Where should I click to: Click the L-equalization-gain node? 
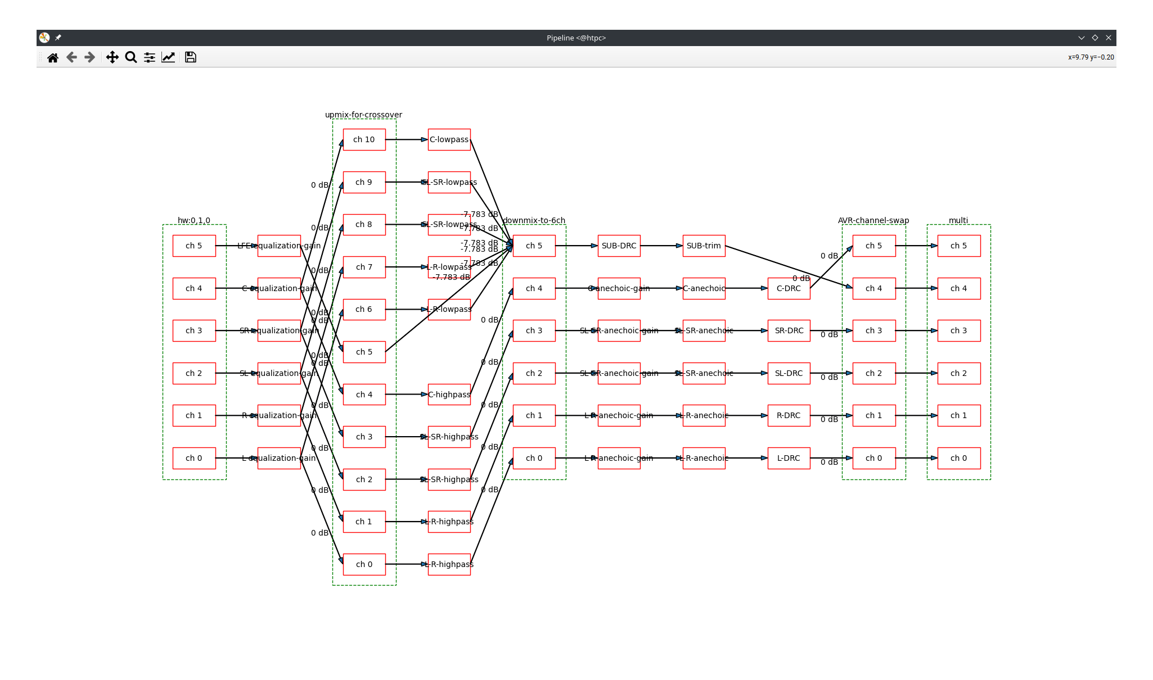[279, 458]
